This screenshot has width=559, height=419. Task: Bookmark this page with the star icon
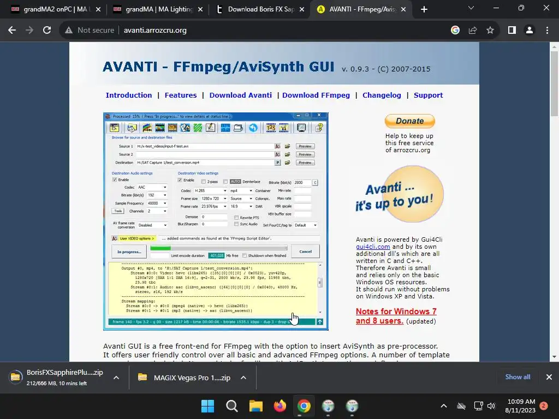tap(490, 31)
